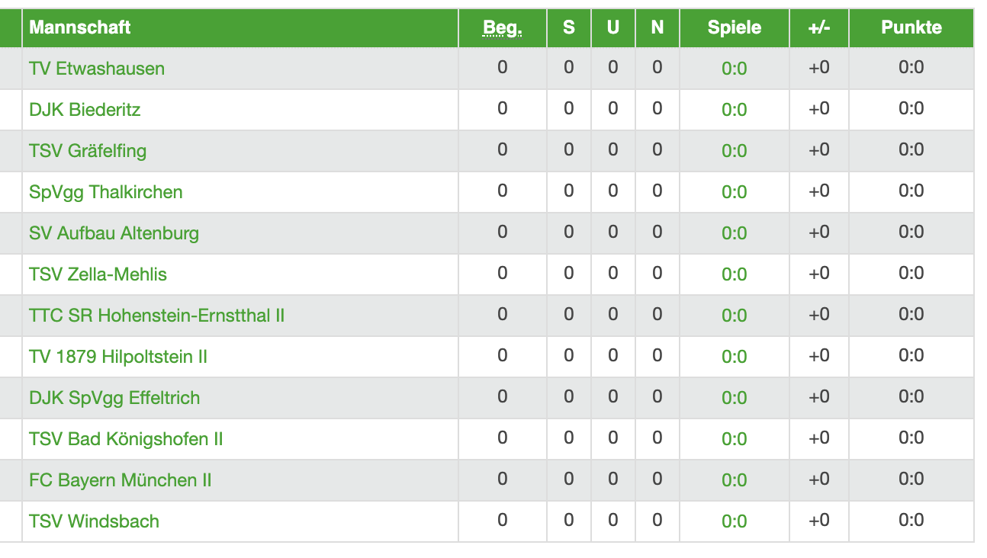The width and height of the screenshot is (987, 558).
Task: Select the TSV Gräfelfing team link
Action: 88,151
